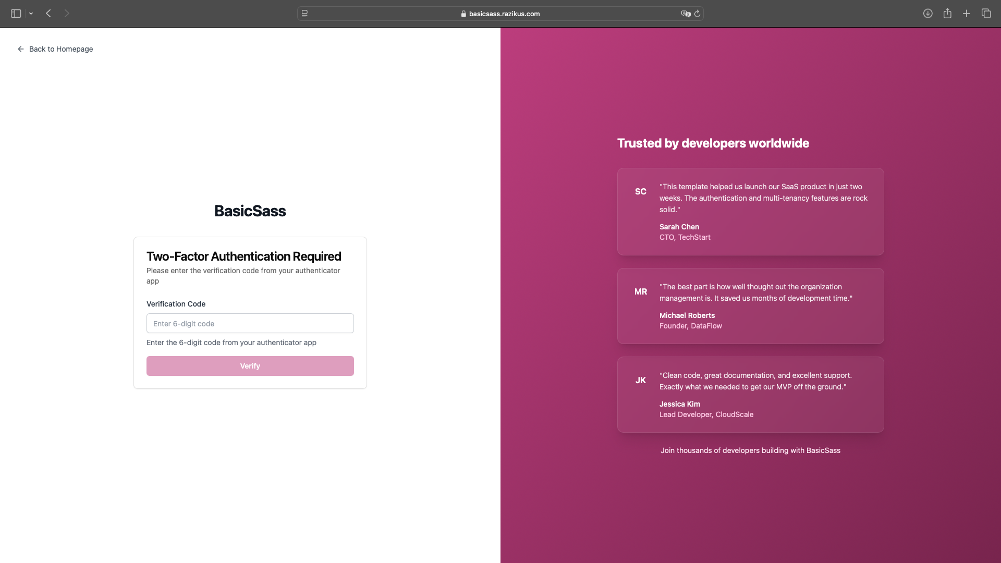
Task: Show the downloads list
Action: coord(927,14)
